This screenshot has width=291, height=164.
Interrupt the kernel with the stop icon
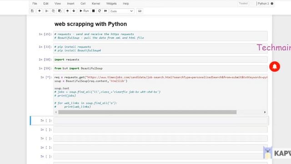94,11
